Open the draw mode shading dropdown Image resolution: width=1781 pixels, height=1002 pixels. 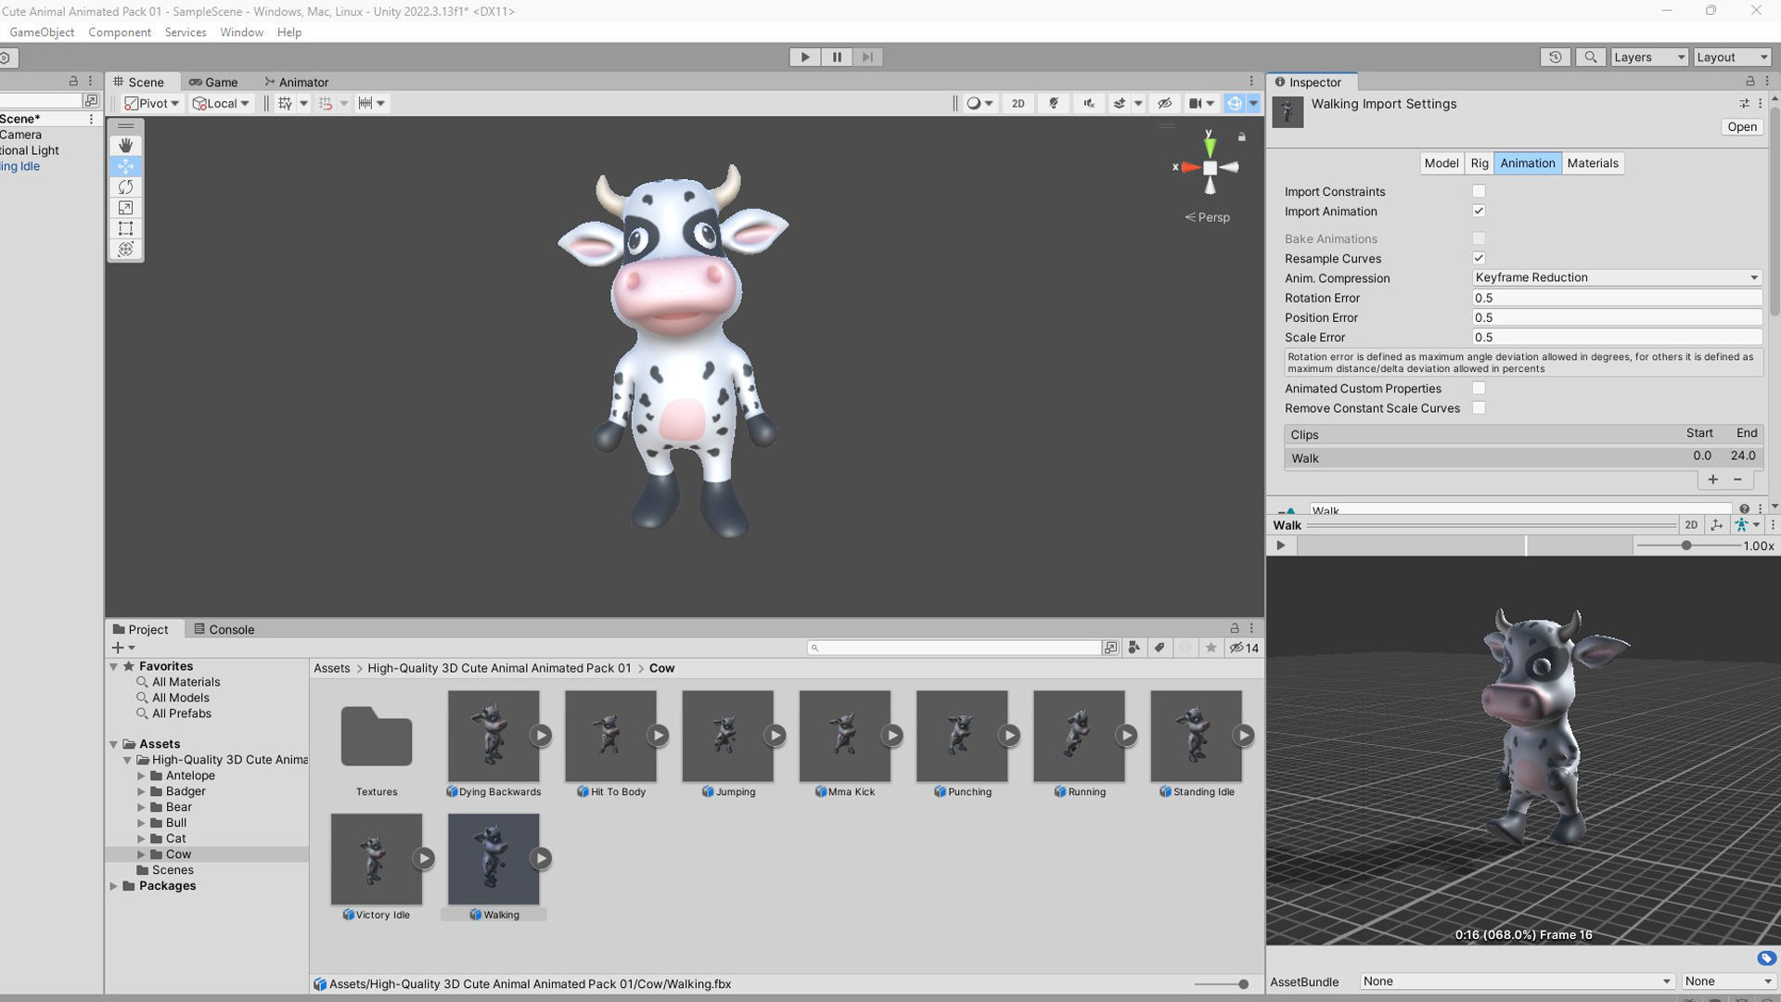(980, 103)
